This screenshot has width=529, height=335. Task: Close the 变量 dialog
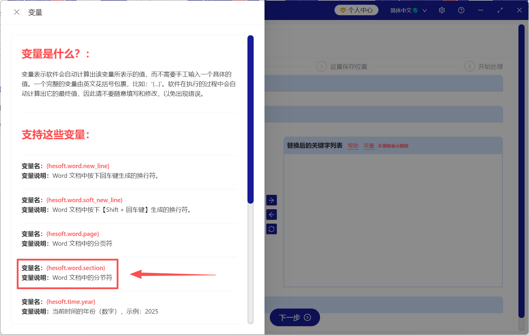pyautogui.click(x=17, y=12)
